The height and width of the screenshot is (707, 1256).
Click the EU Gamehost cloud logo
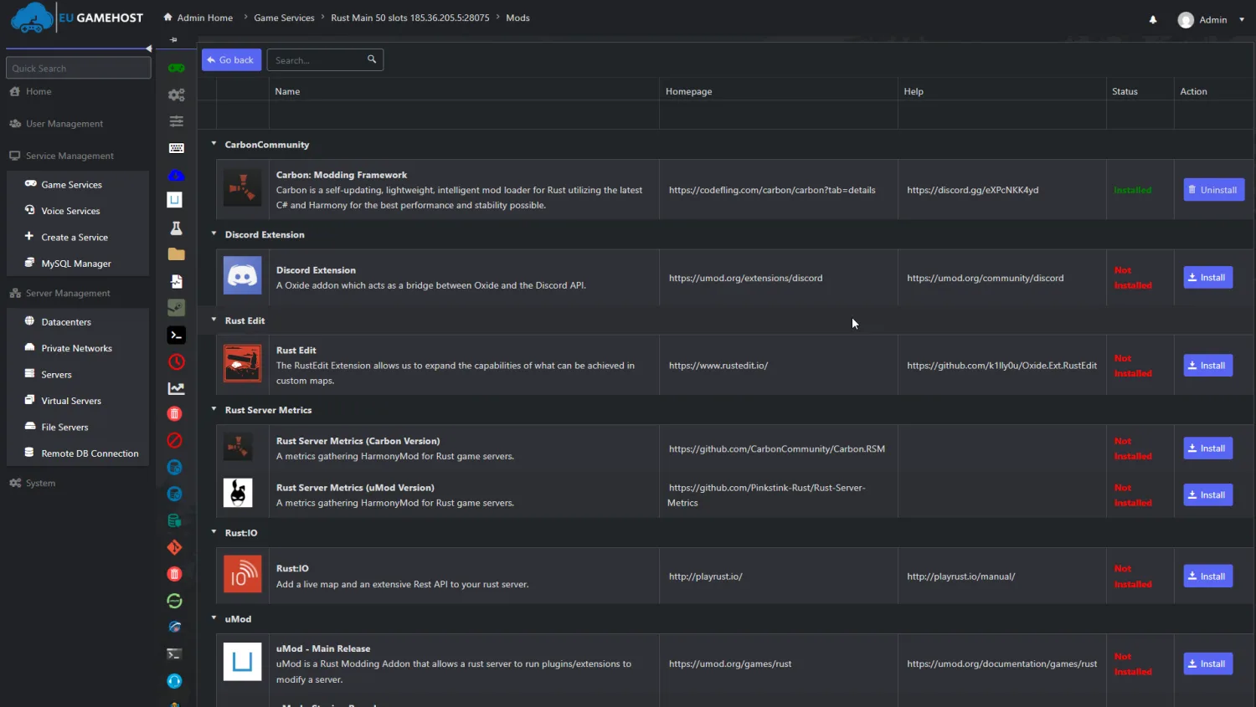pyautogui.click(x=32, y=18)
